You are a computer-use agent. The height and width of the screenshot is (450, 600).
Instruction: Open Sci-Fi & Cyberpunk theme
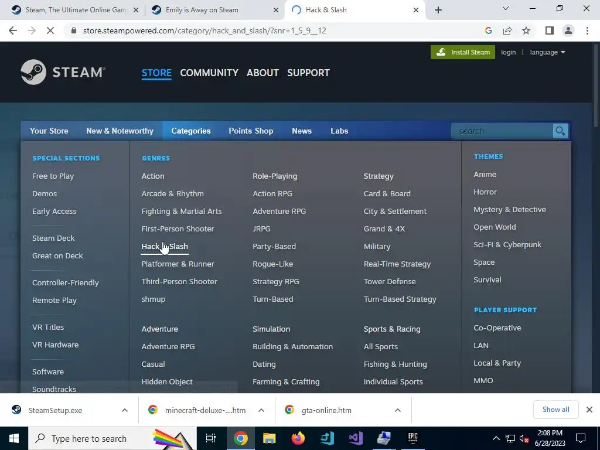coord(507,244)
